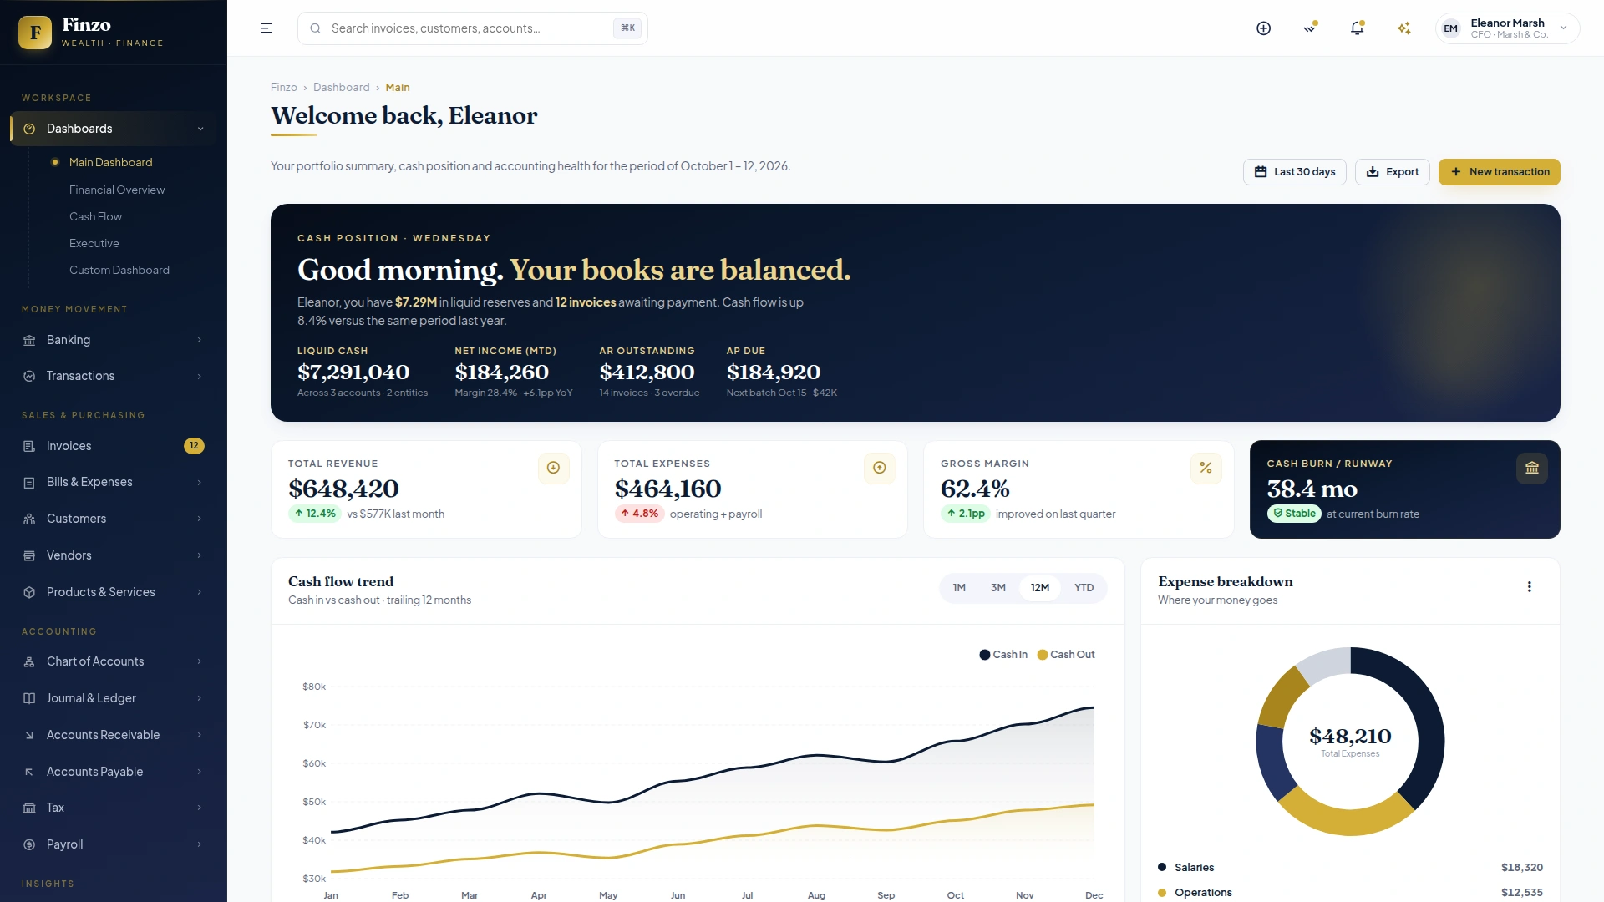Open Main Dashboard in the sidebar
This screenshot has height=902, width=1604.
click(110, 162)
